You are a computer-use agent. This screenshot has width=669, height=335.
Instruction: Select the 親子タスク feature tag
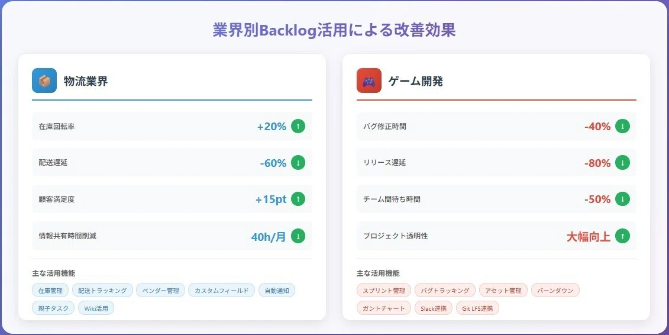[53, 308]
